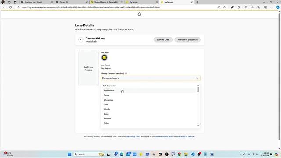Click the Windows Start button
The height and width of the screenshot is (158, 281).
tap(69, 154)
